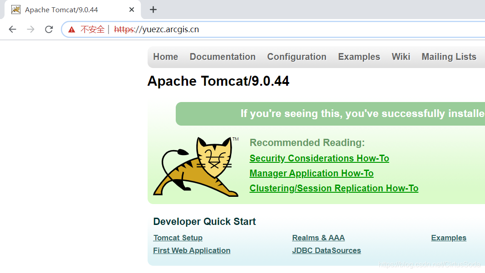This screenshot has height=273, width=485.
Task: Open the Documentation navigation item
Action: 223,57
